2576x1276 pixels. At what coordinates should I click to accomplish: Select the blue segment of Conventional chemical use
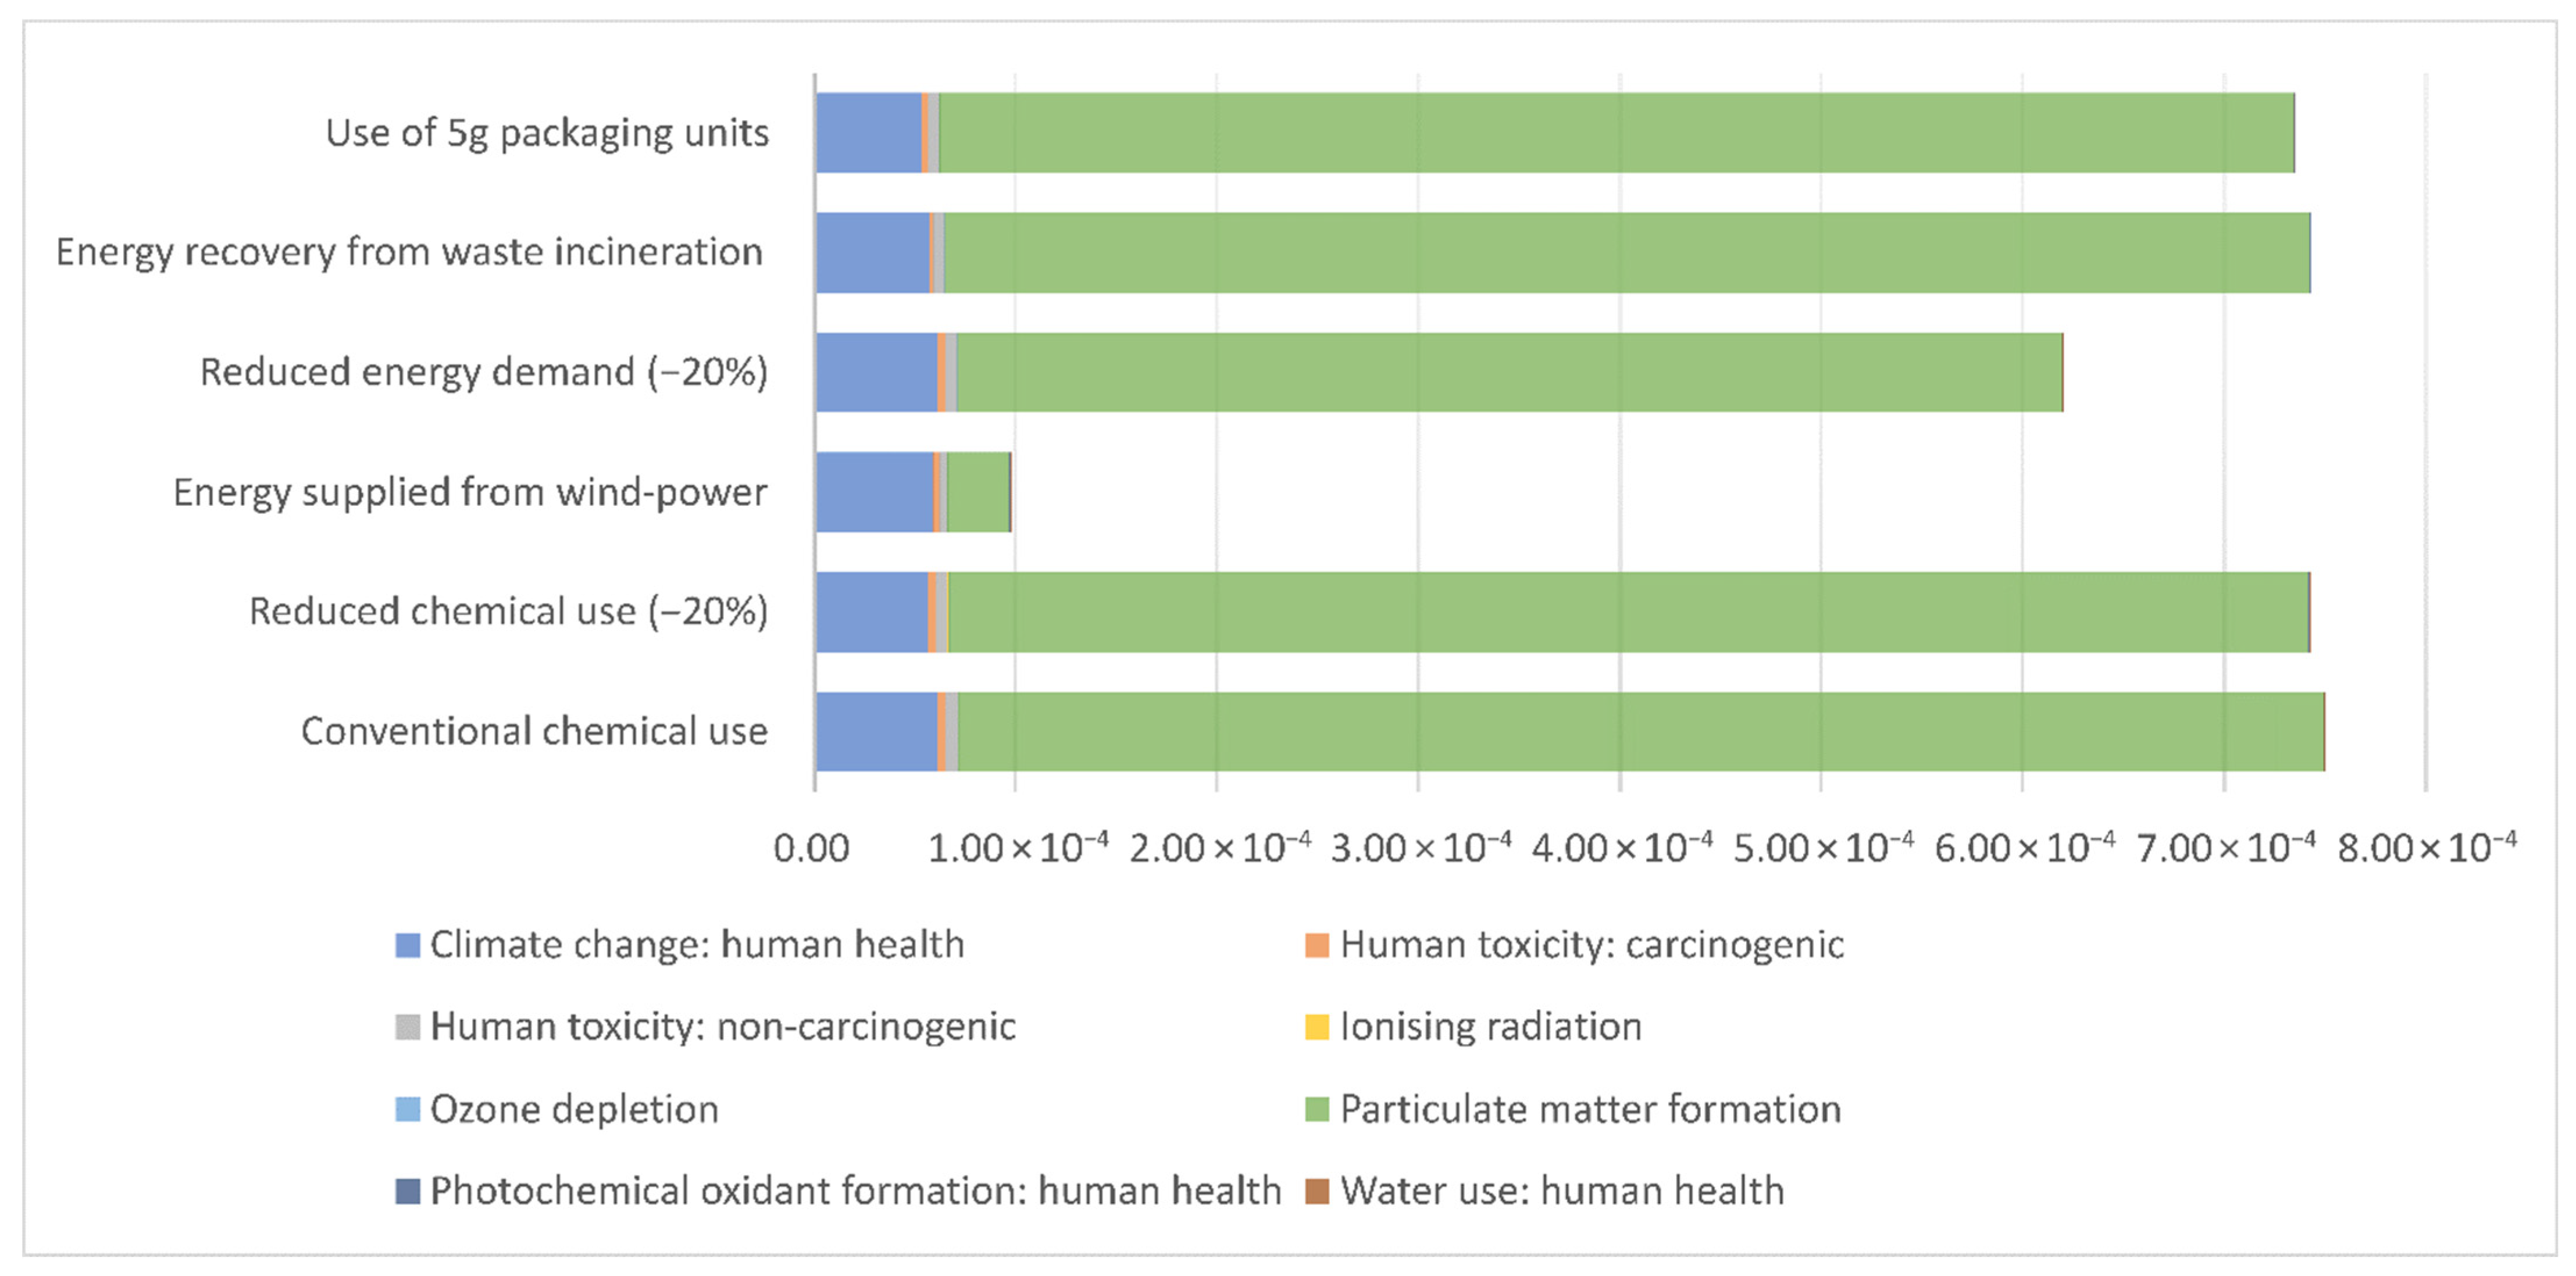[x=876, y=732]
